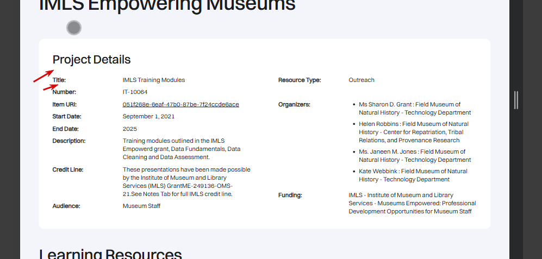
Task: Select the Funding text about IMLS Museums Empowered
Action: 413,204
